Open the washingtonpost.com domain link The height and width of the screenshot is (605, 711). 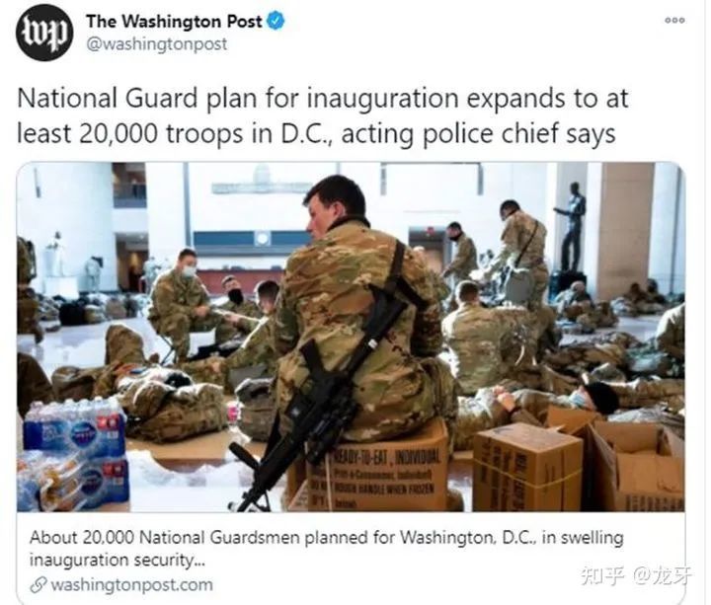pos(132,584)
